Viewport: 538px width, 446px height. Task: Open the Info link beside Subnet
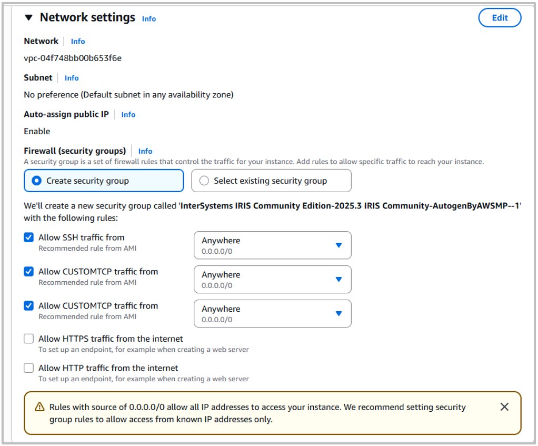click(71, 77)
